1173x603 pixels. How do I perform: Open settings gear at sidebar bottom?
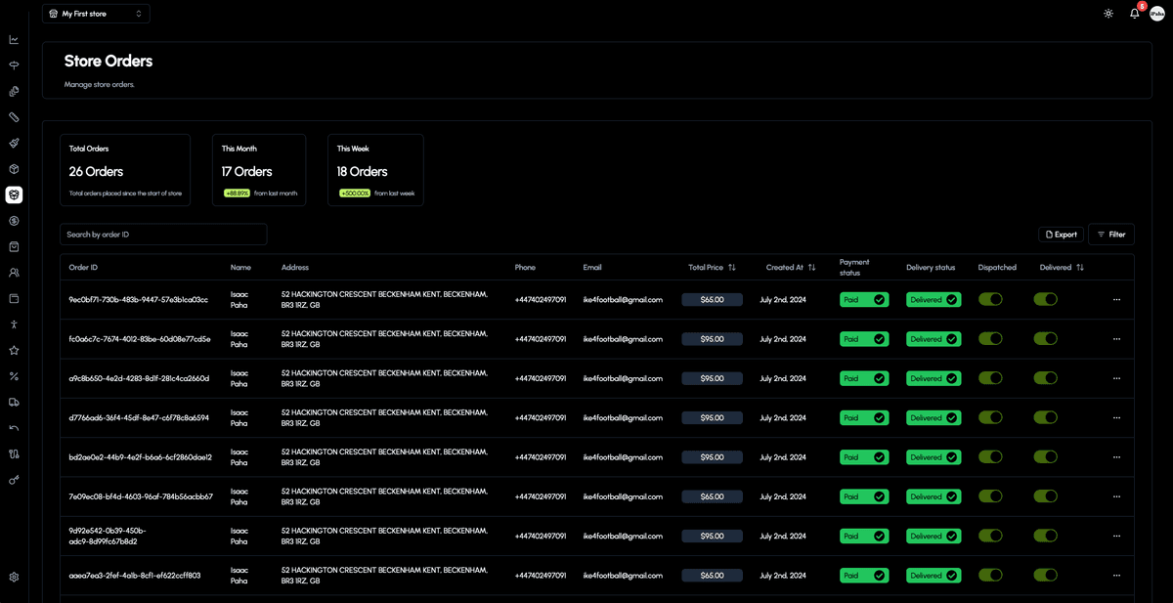coord(14,577)
